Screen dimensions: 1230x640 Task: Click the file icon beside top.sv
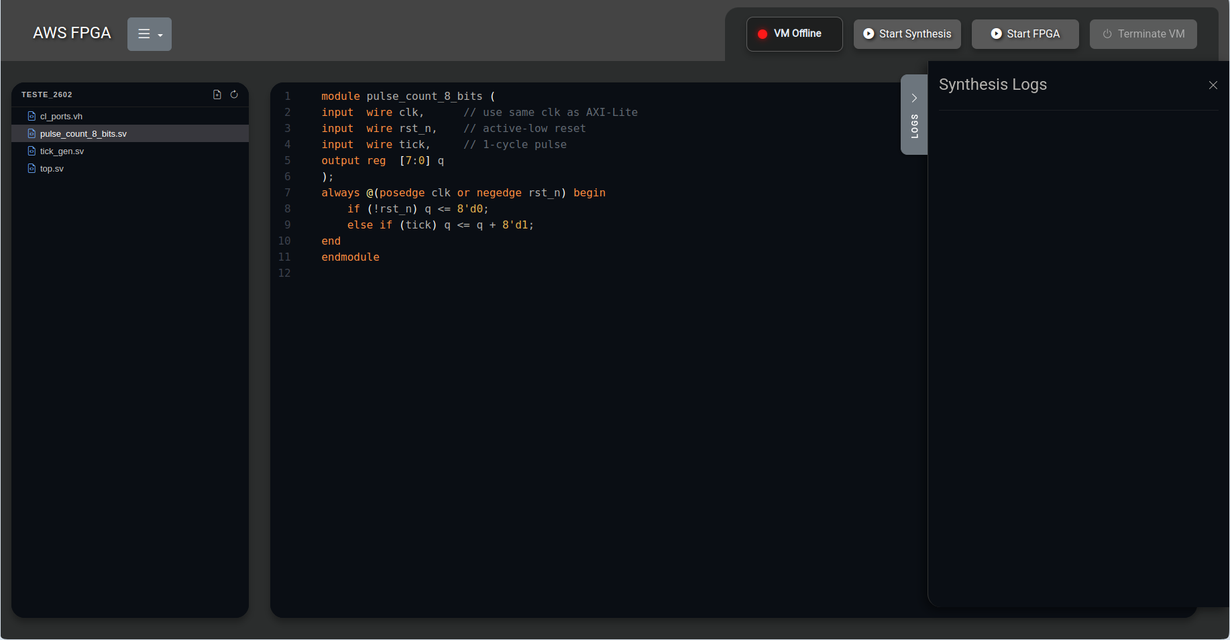32,168
